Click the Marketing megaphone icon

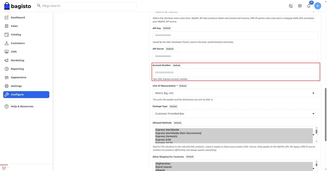(x=7, y=60)
